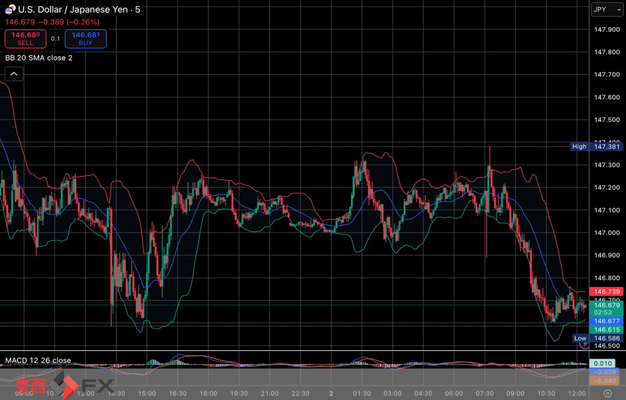Select the BB 20 SMA close indicator label
The image size is (626, 400).
(x=39, y=57)
